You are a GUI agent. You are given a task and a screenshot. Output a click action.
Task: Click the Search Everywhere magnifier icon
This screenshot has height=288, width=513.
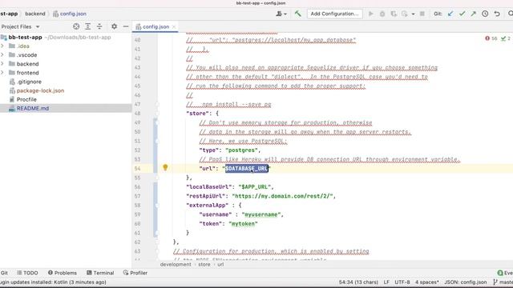510,14
